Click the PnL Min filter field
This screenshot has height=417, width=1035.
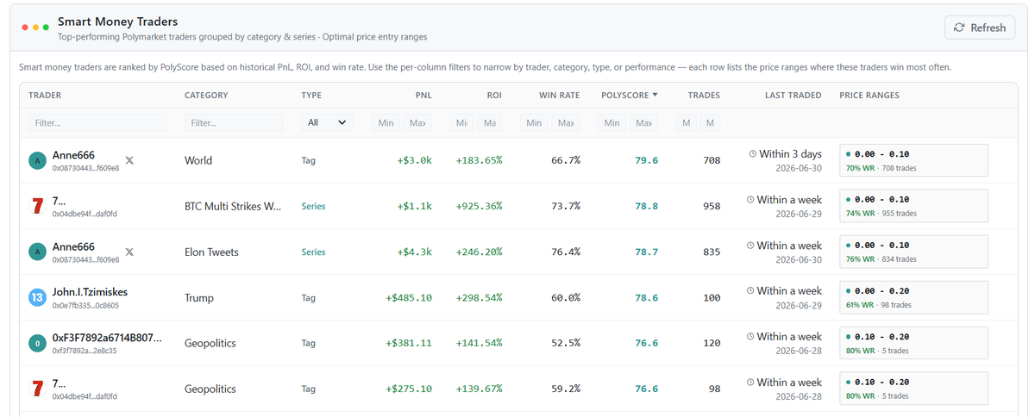386,123
